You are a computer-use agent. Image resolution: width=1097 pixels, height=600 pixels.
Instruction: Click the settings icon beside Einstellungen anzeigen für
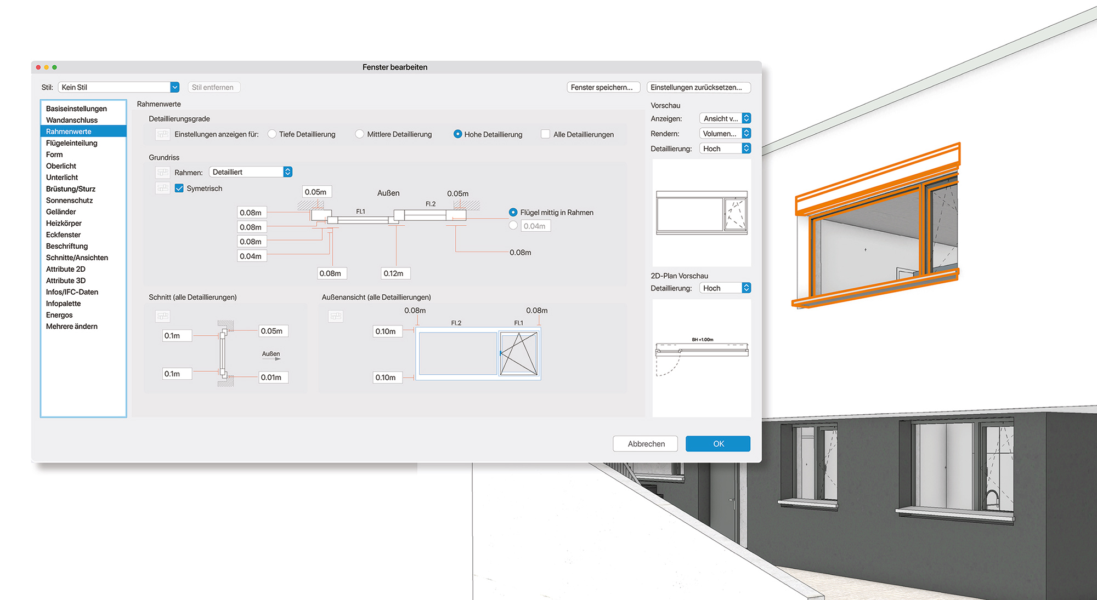coord(162,134)
